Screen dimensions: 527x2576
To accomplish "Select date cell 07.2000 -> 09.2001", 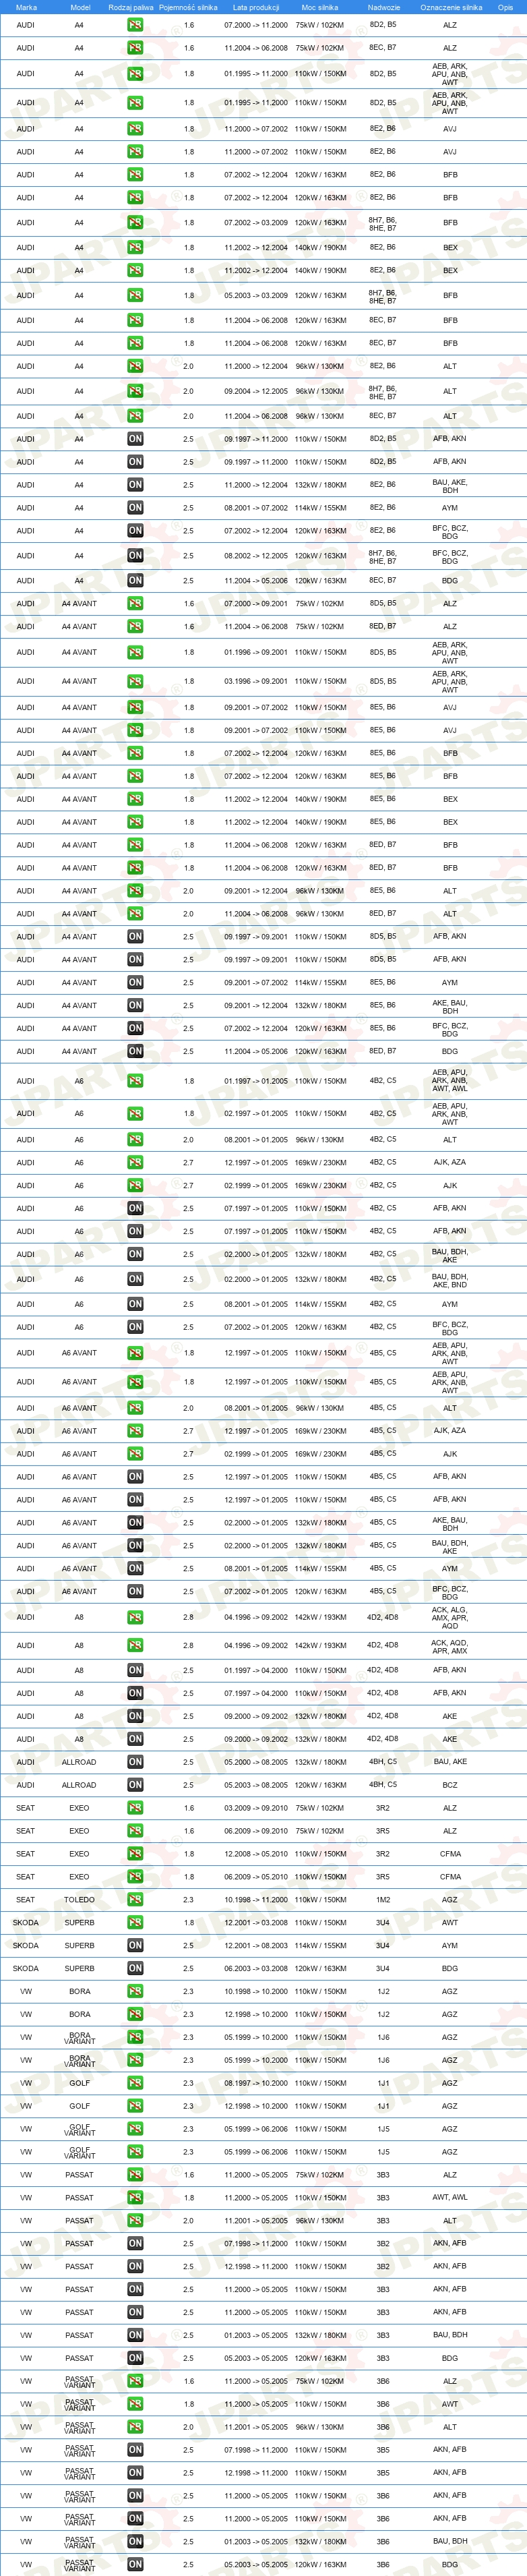I will [x=256, y=603].
